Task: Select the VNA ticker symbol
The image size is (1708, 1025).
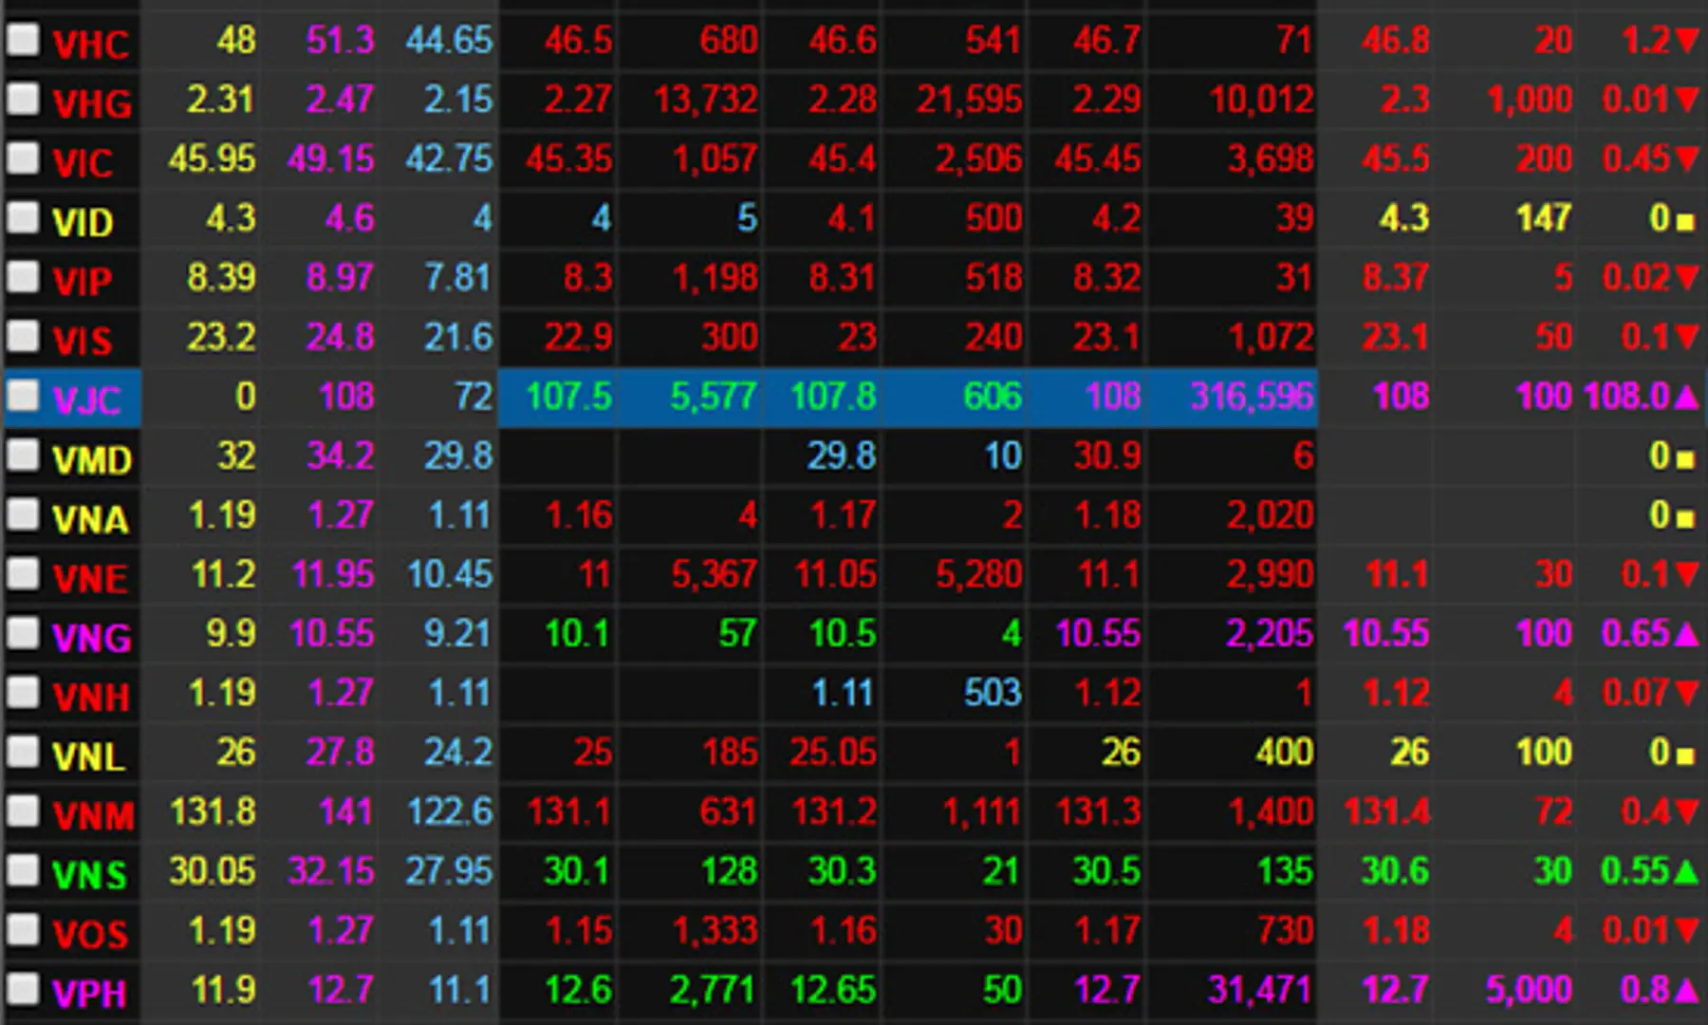Action: click(x=90, y=519)
